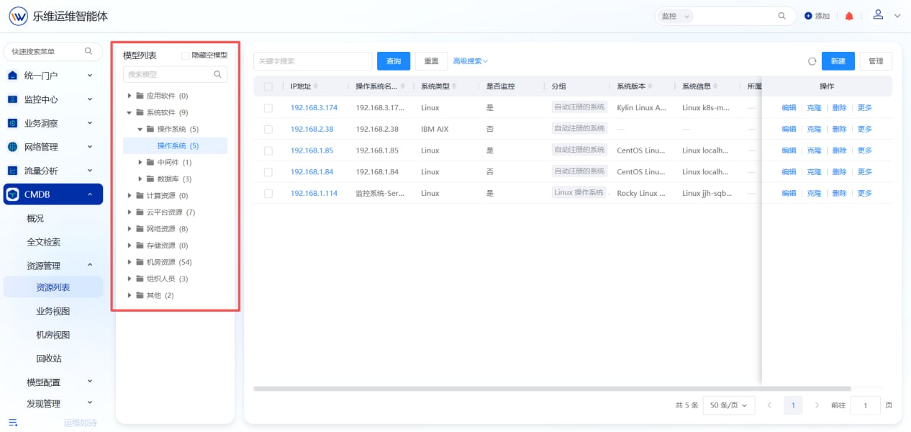Click 更多 for row 192.168.1.114
Screen dimensions: 911x432
865,193
